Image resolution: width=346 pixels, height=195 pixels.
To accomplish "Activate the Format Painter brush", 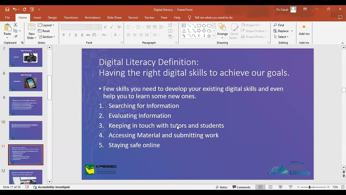I will point(15,37).
